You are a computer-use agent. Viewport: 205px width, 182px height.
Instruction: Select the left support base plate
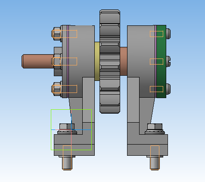point(74,150)
